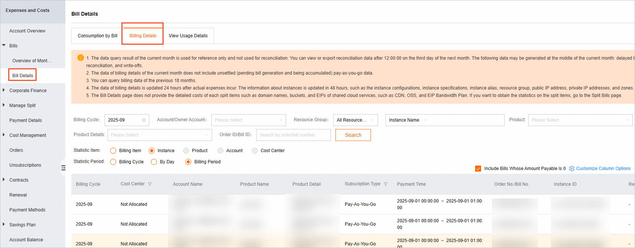
Task: Expand Savings Plan in sidebar
Action: (4, 225)
